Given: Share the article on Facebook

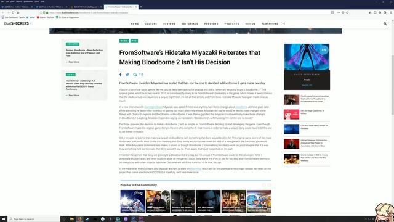Looking at the screenshot, I should [x=121, y=75].
